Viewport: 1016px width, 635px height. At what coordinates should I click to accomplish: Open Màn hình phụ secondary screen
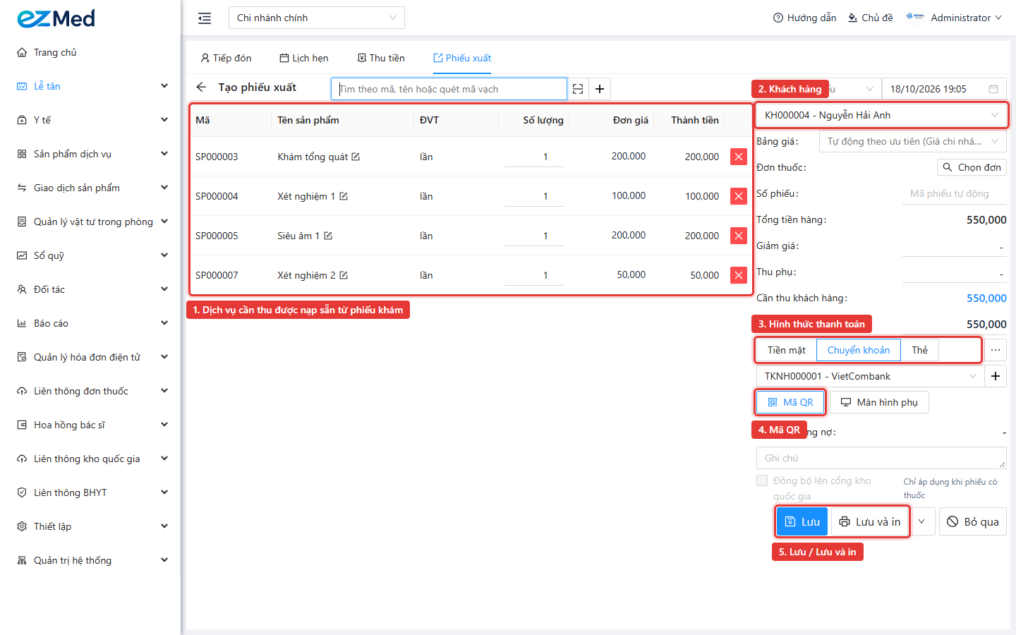coord(879,402)
